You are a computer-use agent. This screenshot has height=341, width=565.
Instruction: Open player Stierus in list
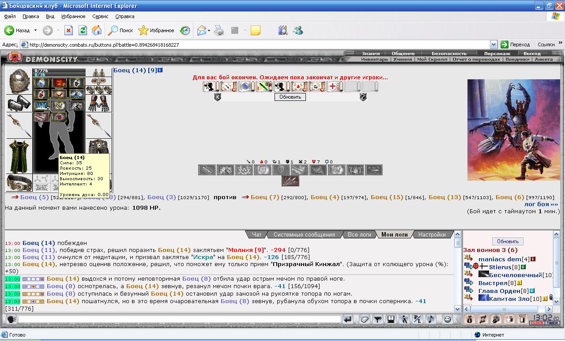pos(500,267)
